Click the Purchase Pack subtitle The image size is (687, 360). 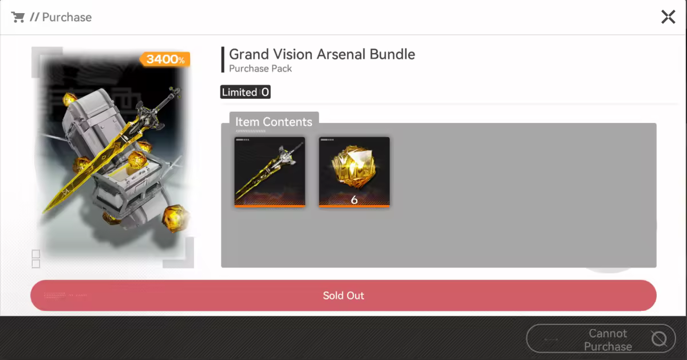pyautogui.click(x=260, y=69)
